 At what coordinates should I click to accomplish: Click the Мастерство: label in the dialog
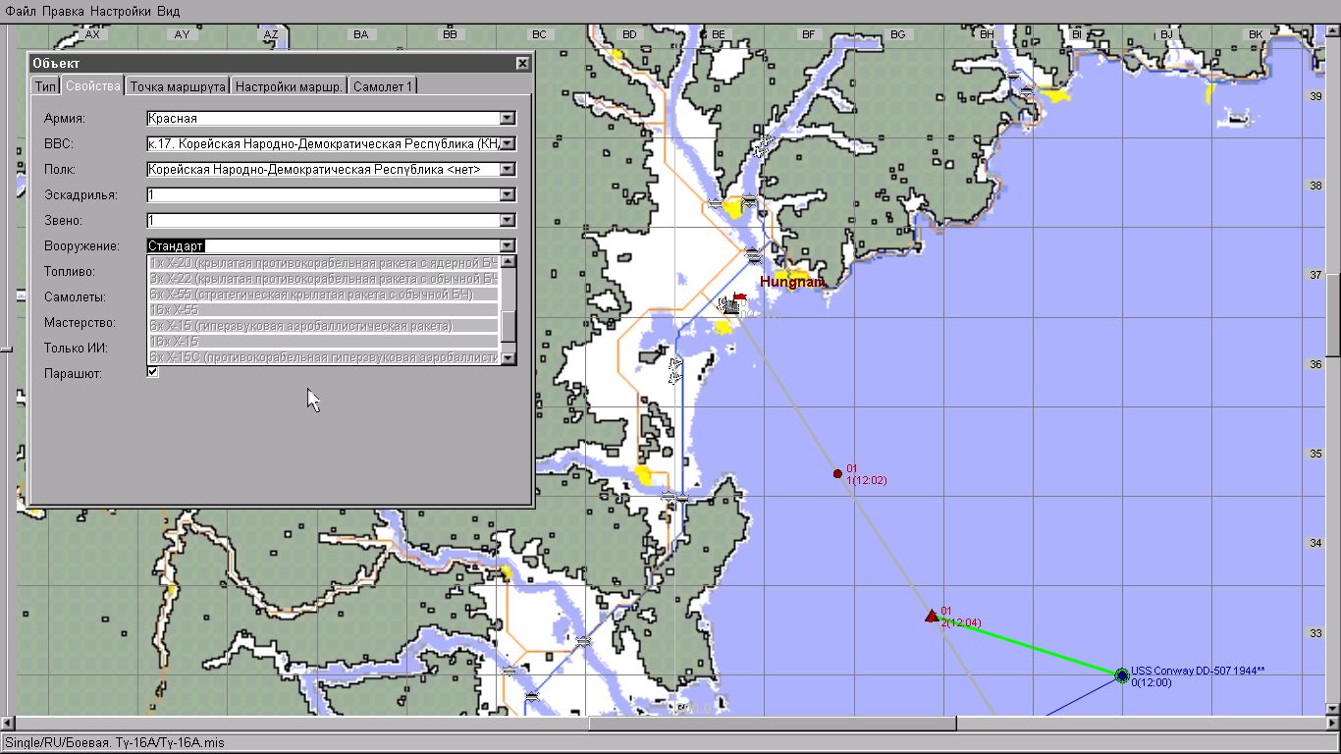click(x=80, y=322)
